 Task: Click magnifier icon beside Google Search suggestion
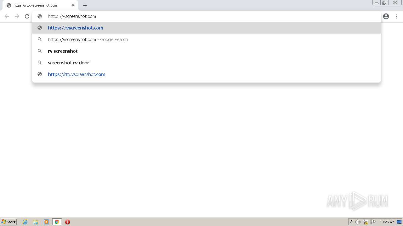(x=40, y=39)
